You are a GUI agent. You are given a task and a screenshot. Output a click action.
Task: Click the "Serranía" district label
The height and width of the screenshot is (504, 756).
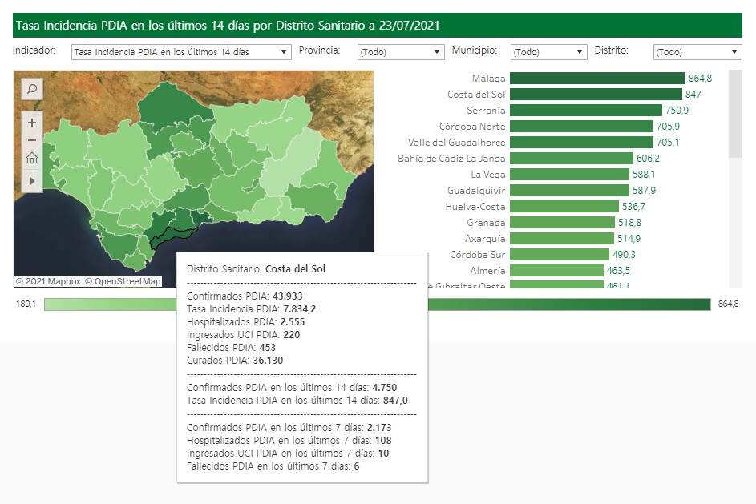486,111
